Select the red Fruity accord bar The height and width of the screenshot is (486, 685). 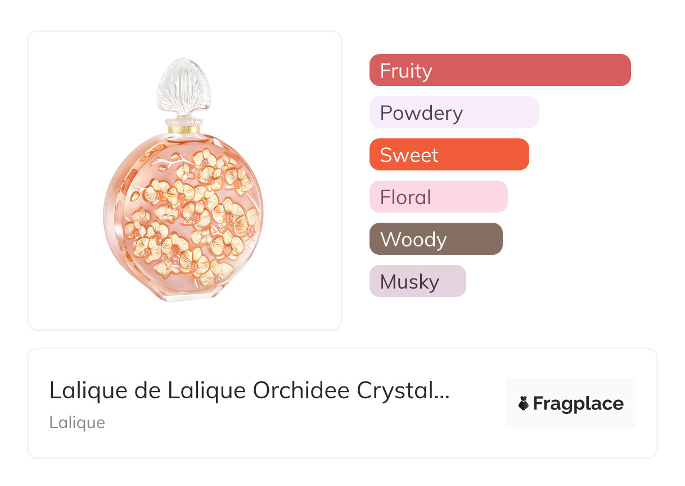[x=499, y=70]
